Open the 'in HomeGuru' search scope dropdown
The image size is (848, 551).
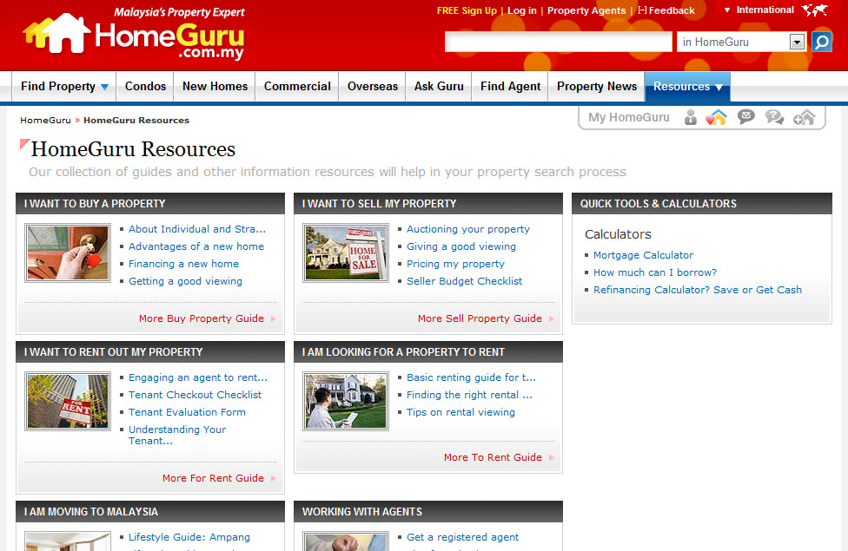click(x=797, y=42)
